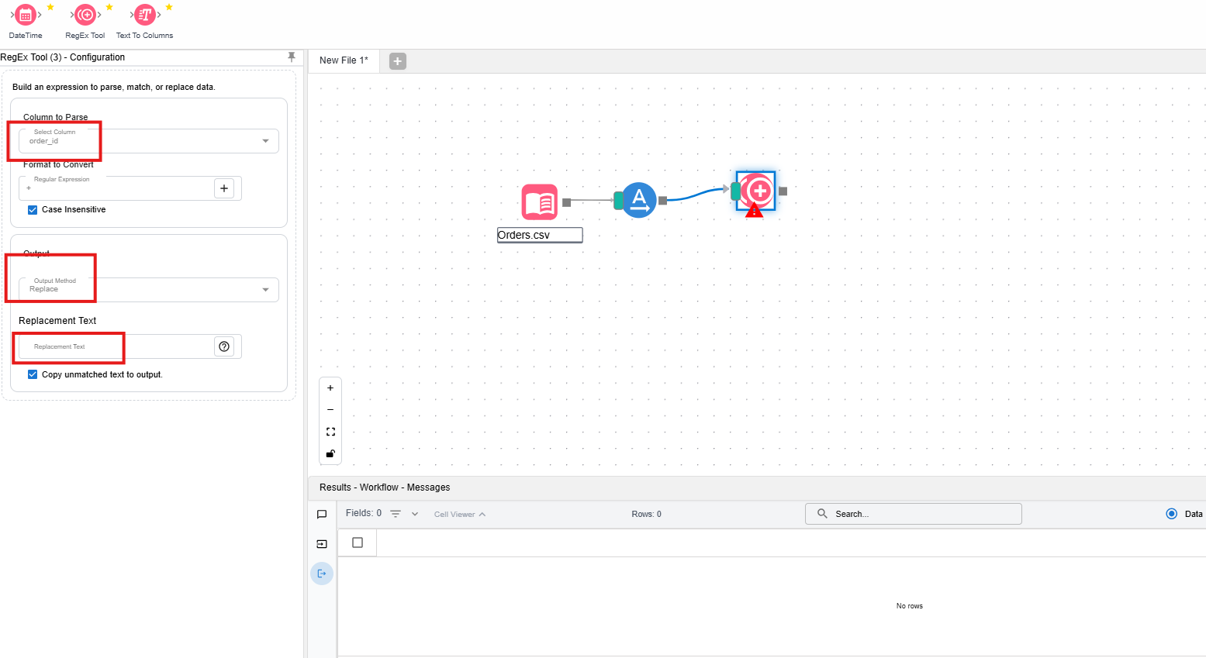Click the Orders.csv input data node

tap(540, 202)
